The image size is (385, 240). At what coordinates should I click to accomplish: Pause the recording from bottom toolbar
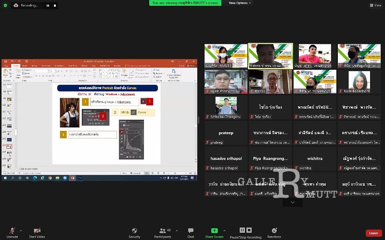pyautogui.click(x=242, y=230)
